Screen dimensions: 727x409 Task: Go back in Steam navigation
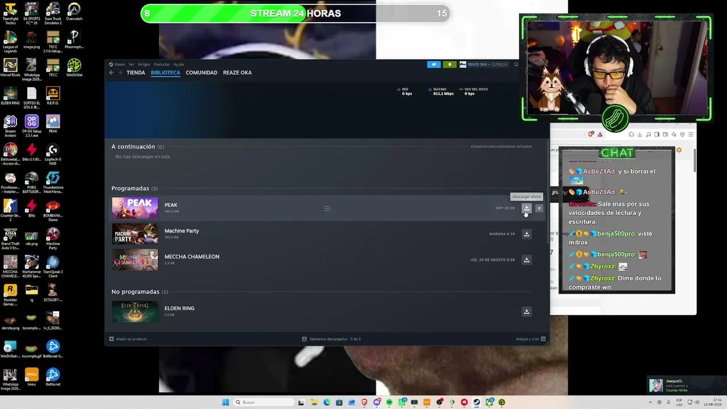click(111, 73)
